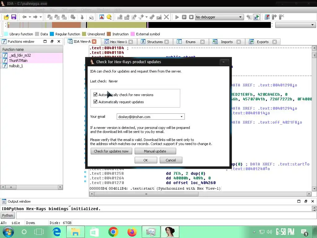This screenshot has width=317, height=238.
Task: Click the Stop process toolbar icon
Action: coord(191,17)
